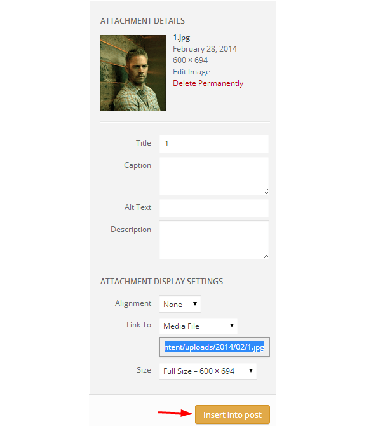This screenshot has height=426, width=378.
Task: Click the highlighted media file URL field
Action: click(x=215, y=347)
